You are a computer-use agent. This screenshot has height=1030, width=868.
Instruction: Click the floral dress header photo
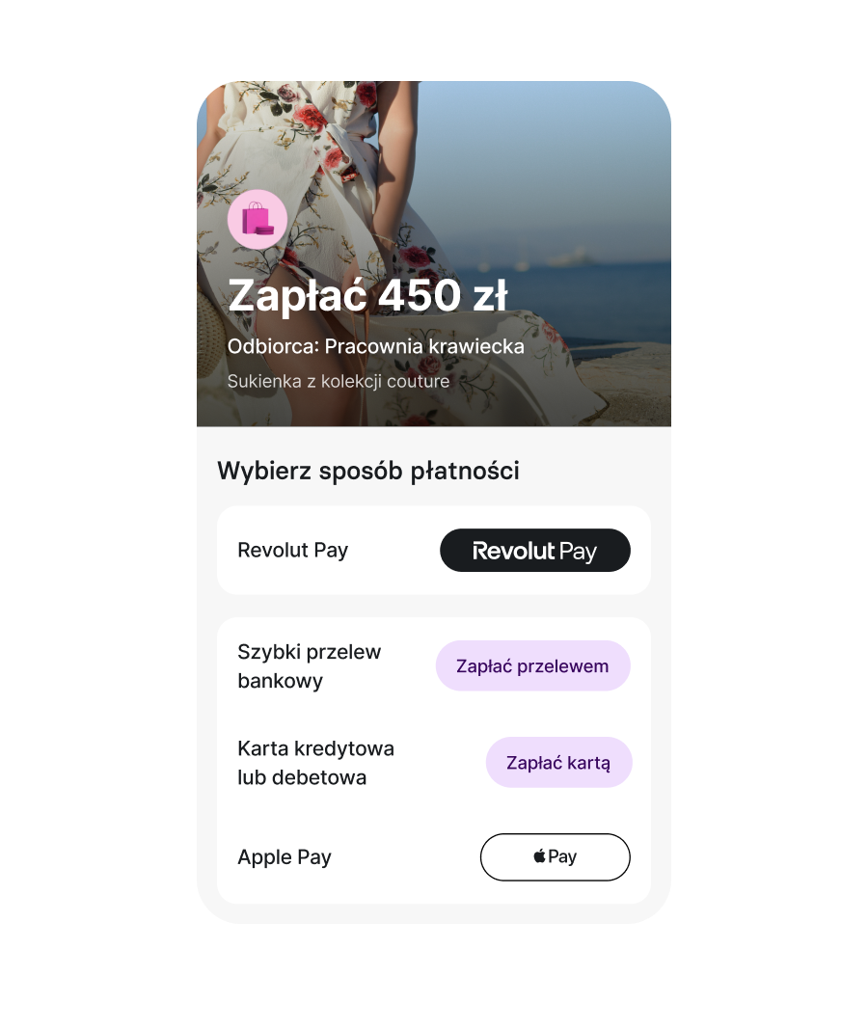click(x=434, y=254)
